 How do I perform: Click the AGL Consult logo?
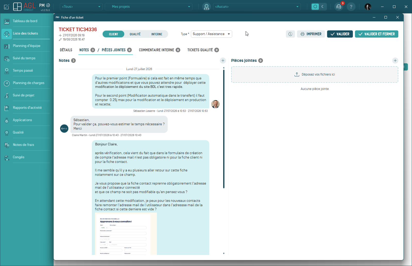click(x=24, y=7)
